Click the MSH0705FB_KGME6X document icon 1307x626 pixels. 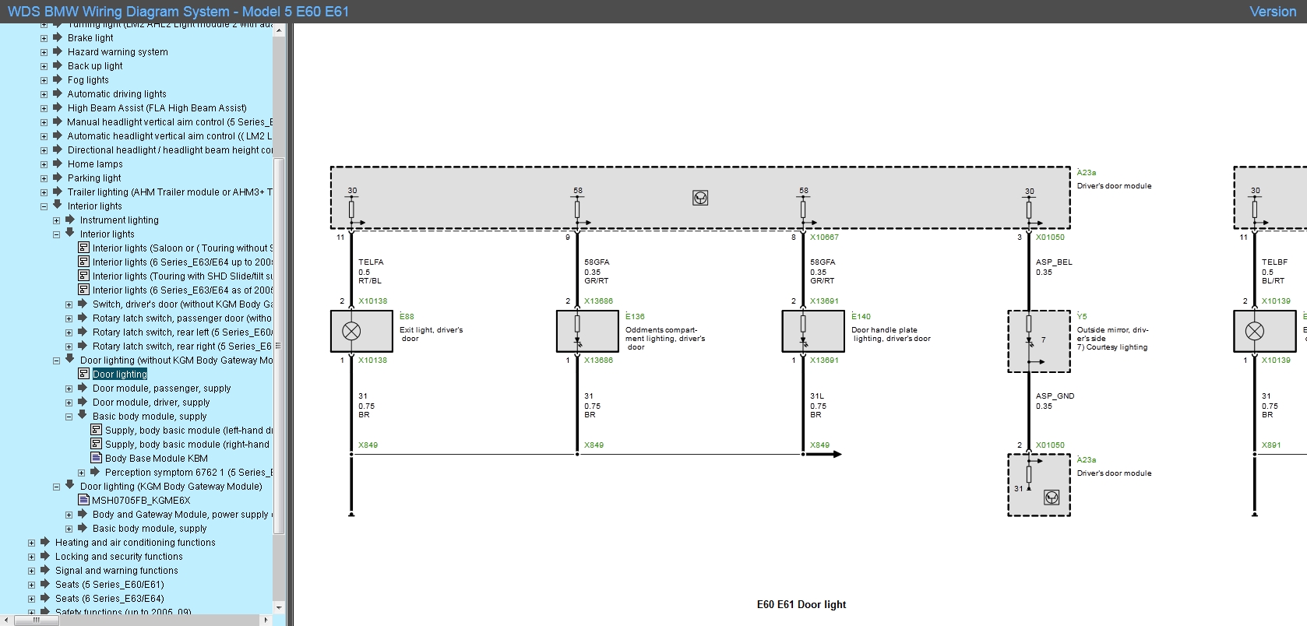point(84,500)
